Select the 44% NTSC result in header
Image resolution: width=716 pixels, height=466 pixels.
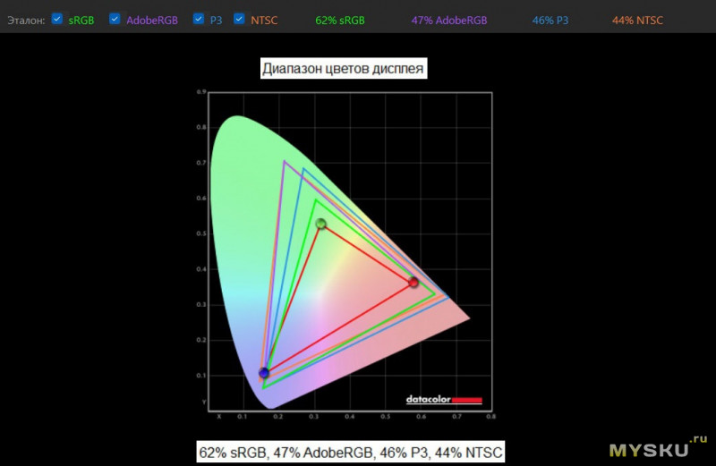[x=637, y=20]
